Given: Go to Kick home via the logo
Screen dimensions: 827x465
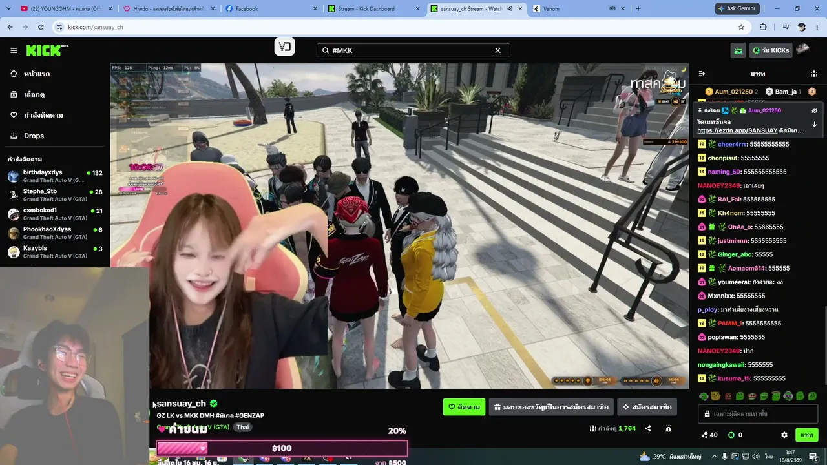Looking at the screenshot, I should point(47,50).
